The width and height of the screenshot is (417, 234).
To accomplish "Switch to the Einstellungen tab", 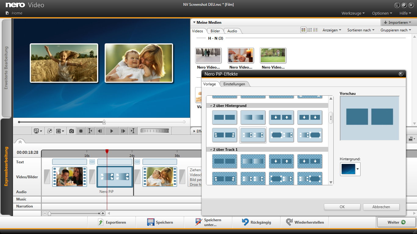I will tap(234, 84).
